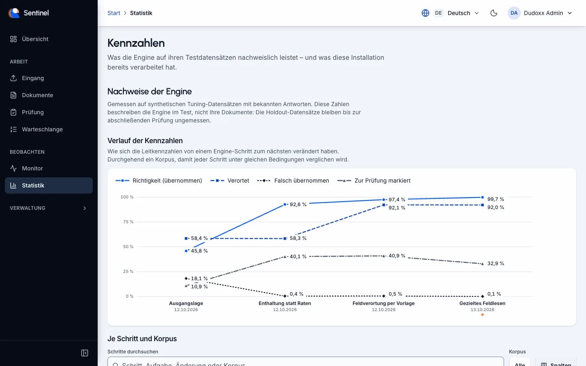Image resolution: width=586 pixels, height=366 pixels.
Task: Toggle the Verortet legend series
Action: (x=230, y=181)
